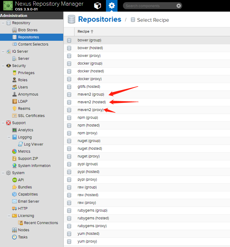The width and height of the screenshot is (230, 247).
Task: Select the bower (group) recipe
Action: click(x=147, y=40)
